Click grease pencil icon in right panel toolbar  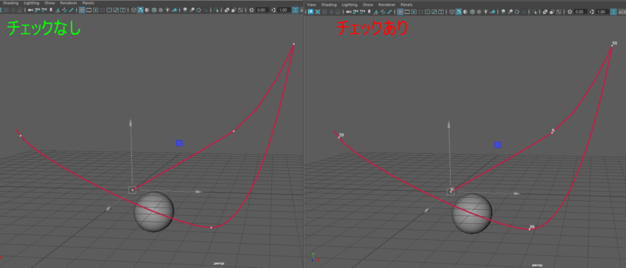pos(389,11)
